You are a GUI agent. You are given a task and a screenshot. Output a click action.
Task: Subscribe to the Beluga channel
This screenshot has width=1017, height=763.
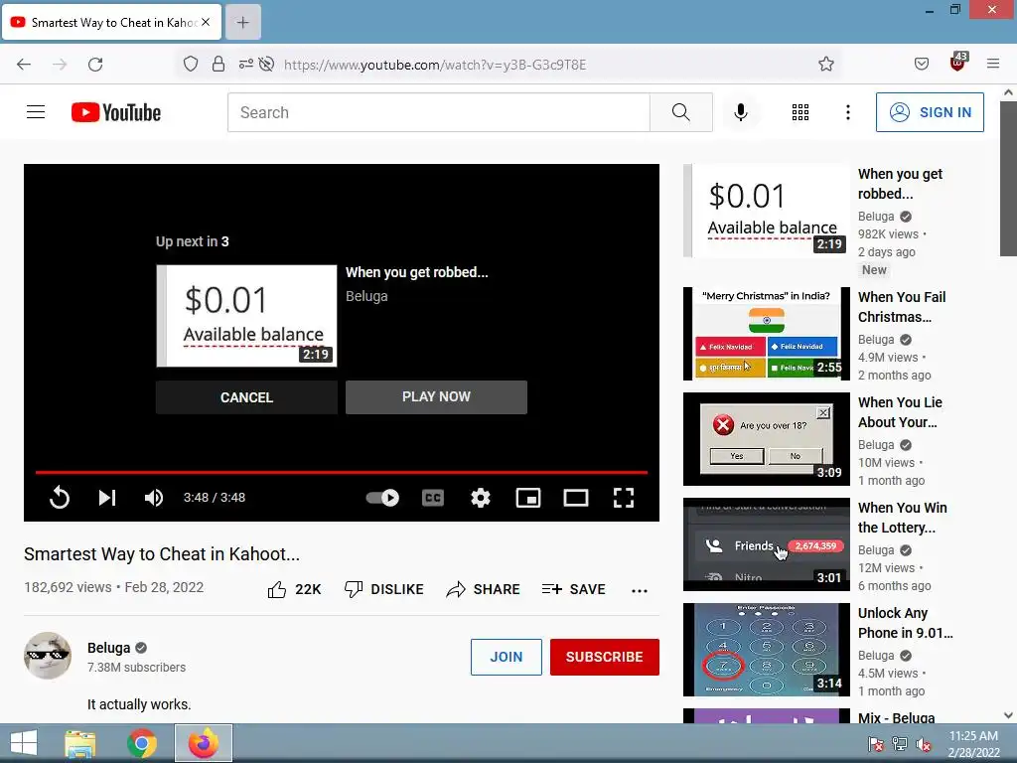(605, 657)
